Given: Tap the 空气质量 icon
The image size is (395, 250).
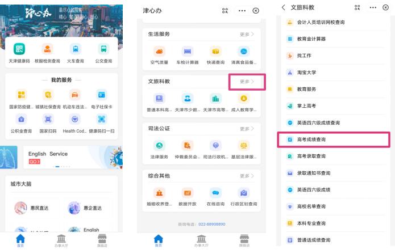Looking at the screenshot, I should 159,52.
